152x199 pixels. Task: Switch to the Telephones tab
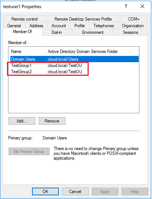[x=104, y=26]
